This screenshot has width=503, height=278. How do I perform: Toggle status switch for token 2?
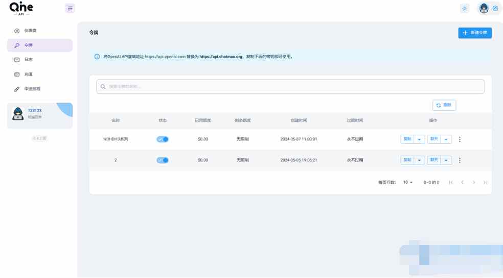[163, 160]
